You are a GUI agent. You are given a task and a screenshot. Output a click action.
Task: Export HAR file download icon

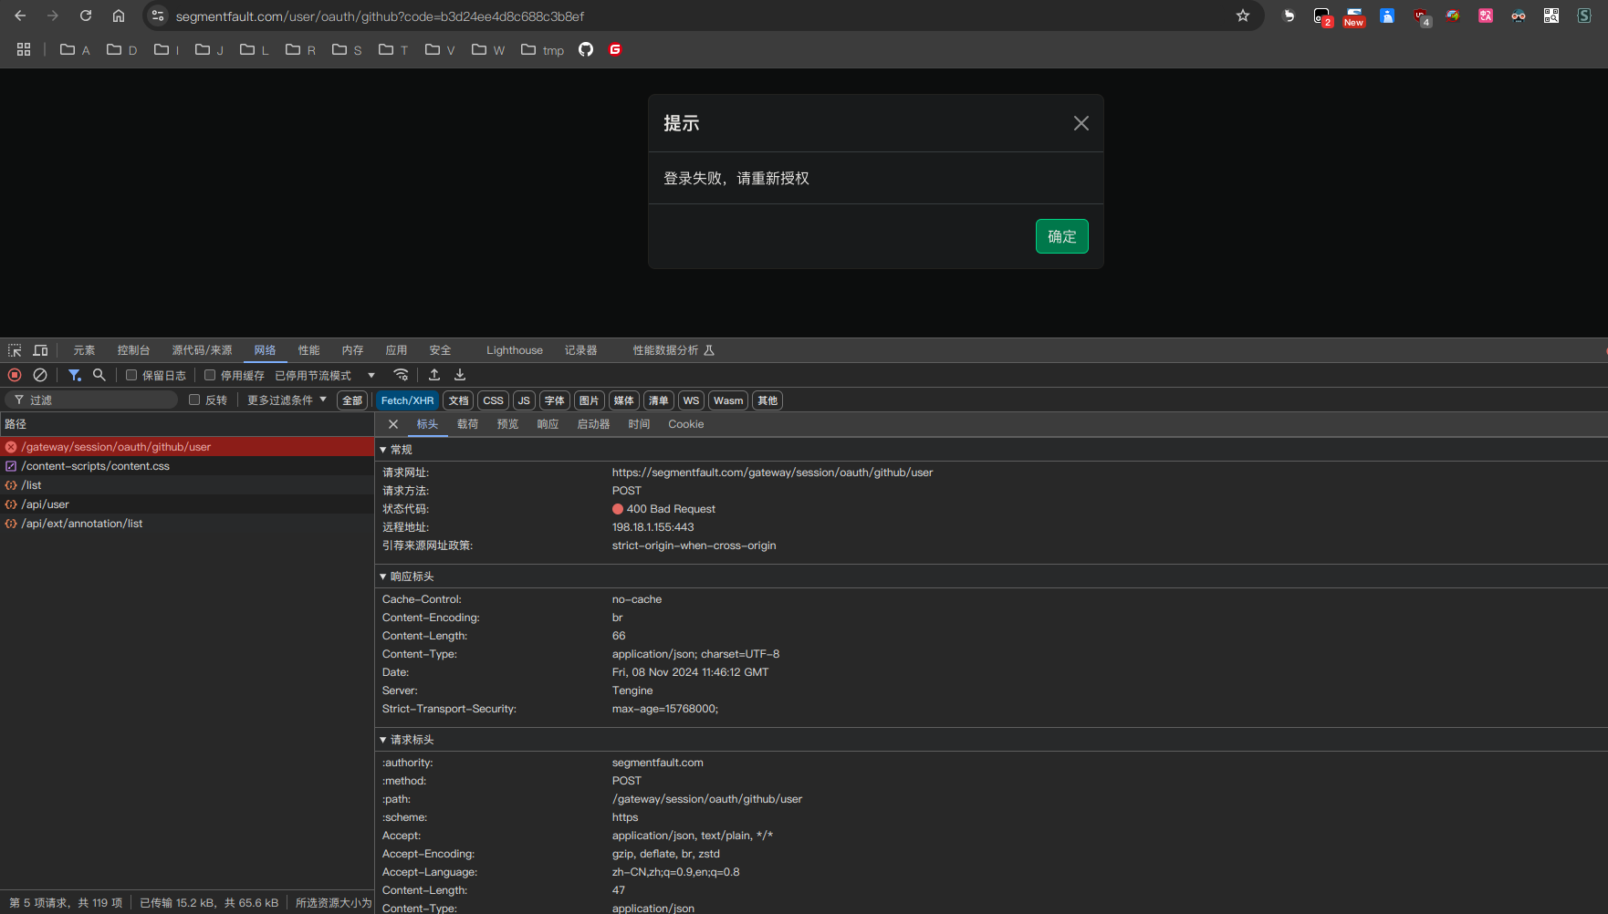point(460,375)
